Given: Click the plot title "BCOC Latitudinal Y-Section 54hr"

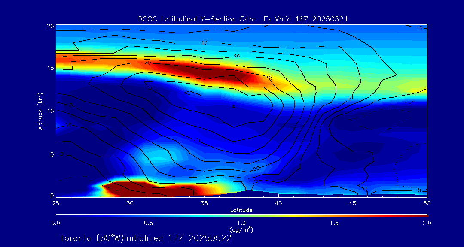Looking at the screenshot, I should click(x=198, y=19).
